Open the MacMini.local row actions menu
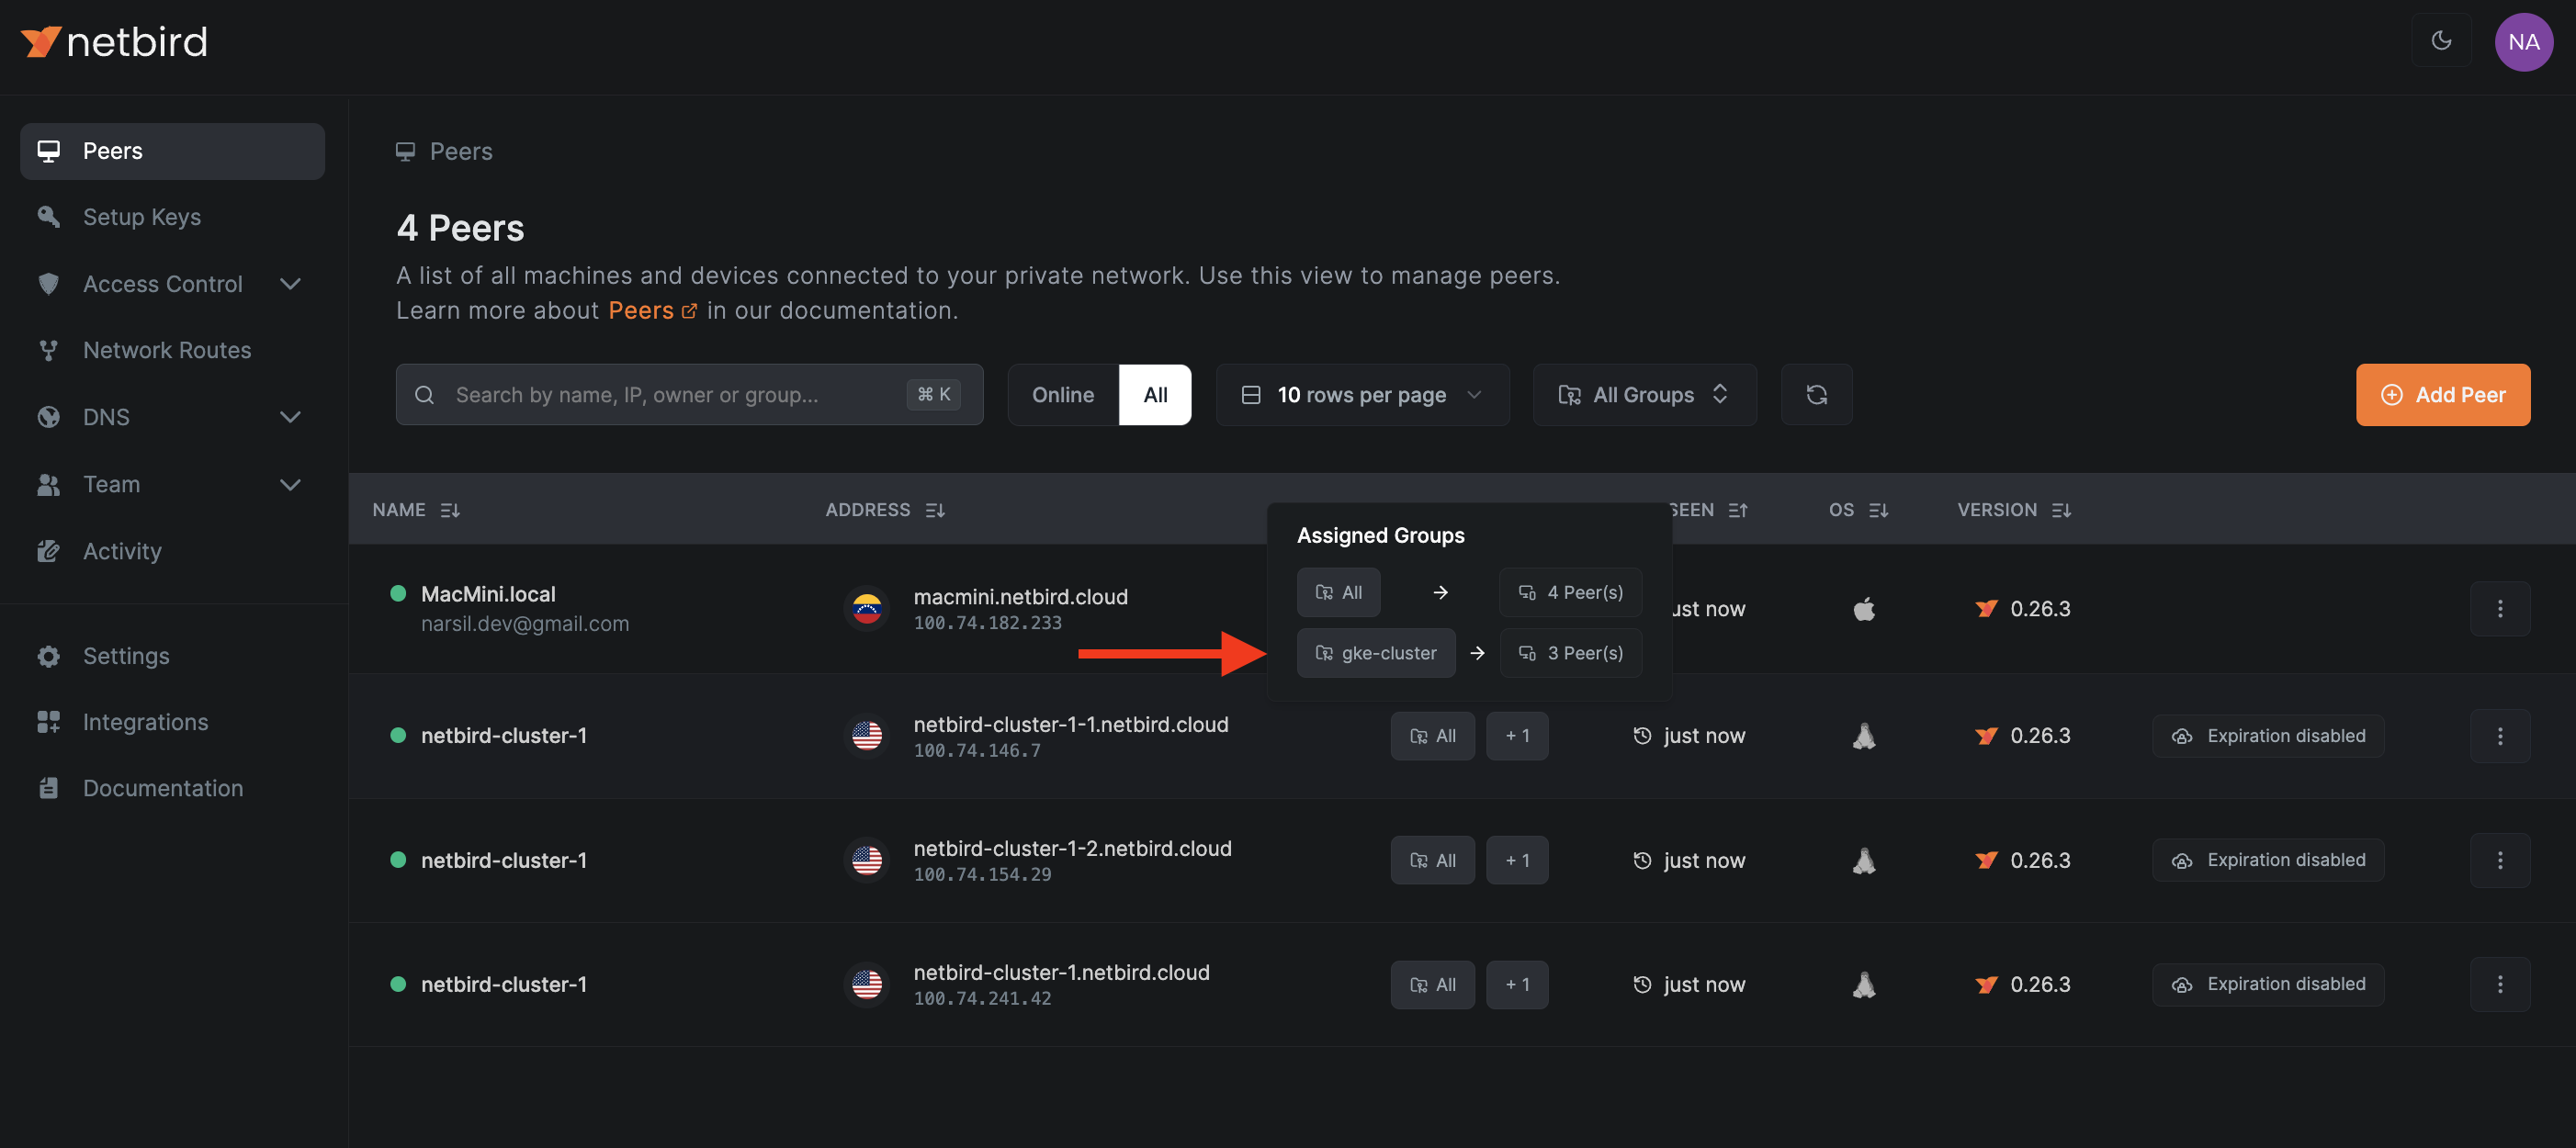Screen dimensions: 2576x1148 pos(2499,609)
